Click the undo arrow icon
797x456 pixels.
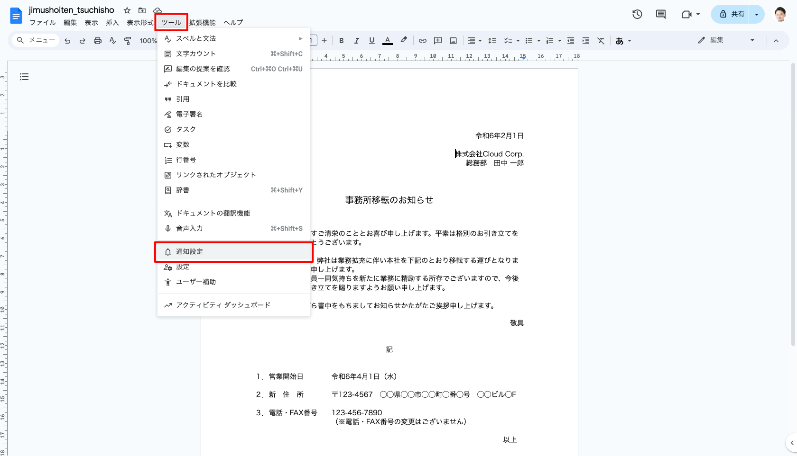(x=67, y=41)
